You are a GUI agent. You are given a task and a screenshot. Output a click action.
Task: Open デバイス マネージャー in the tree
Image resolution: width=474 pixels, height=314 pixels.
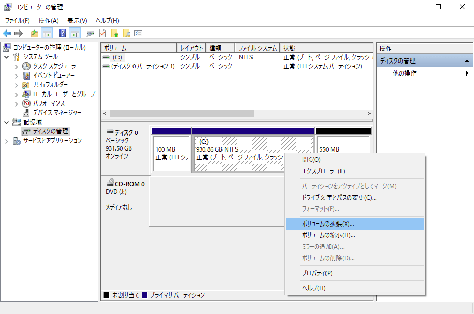(57, 112)
